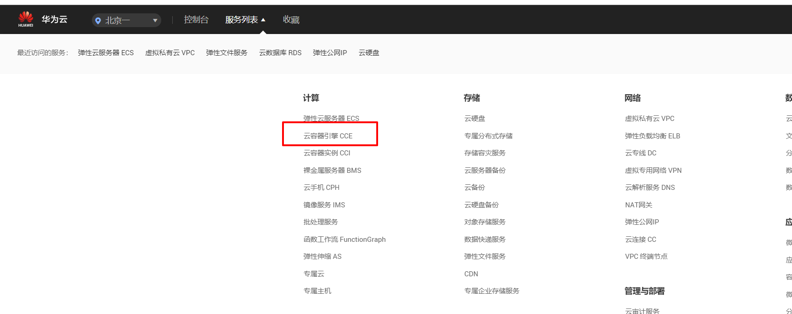The width and height of the screenshot is (792, 314).
Task: Open NAT网关 service
Action: pyautogui.click(x=639, y=205)
